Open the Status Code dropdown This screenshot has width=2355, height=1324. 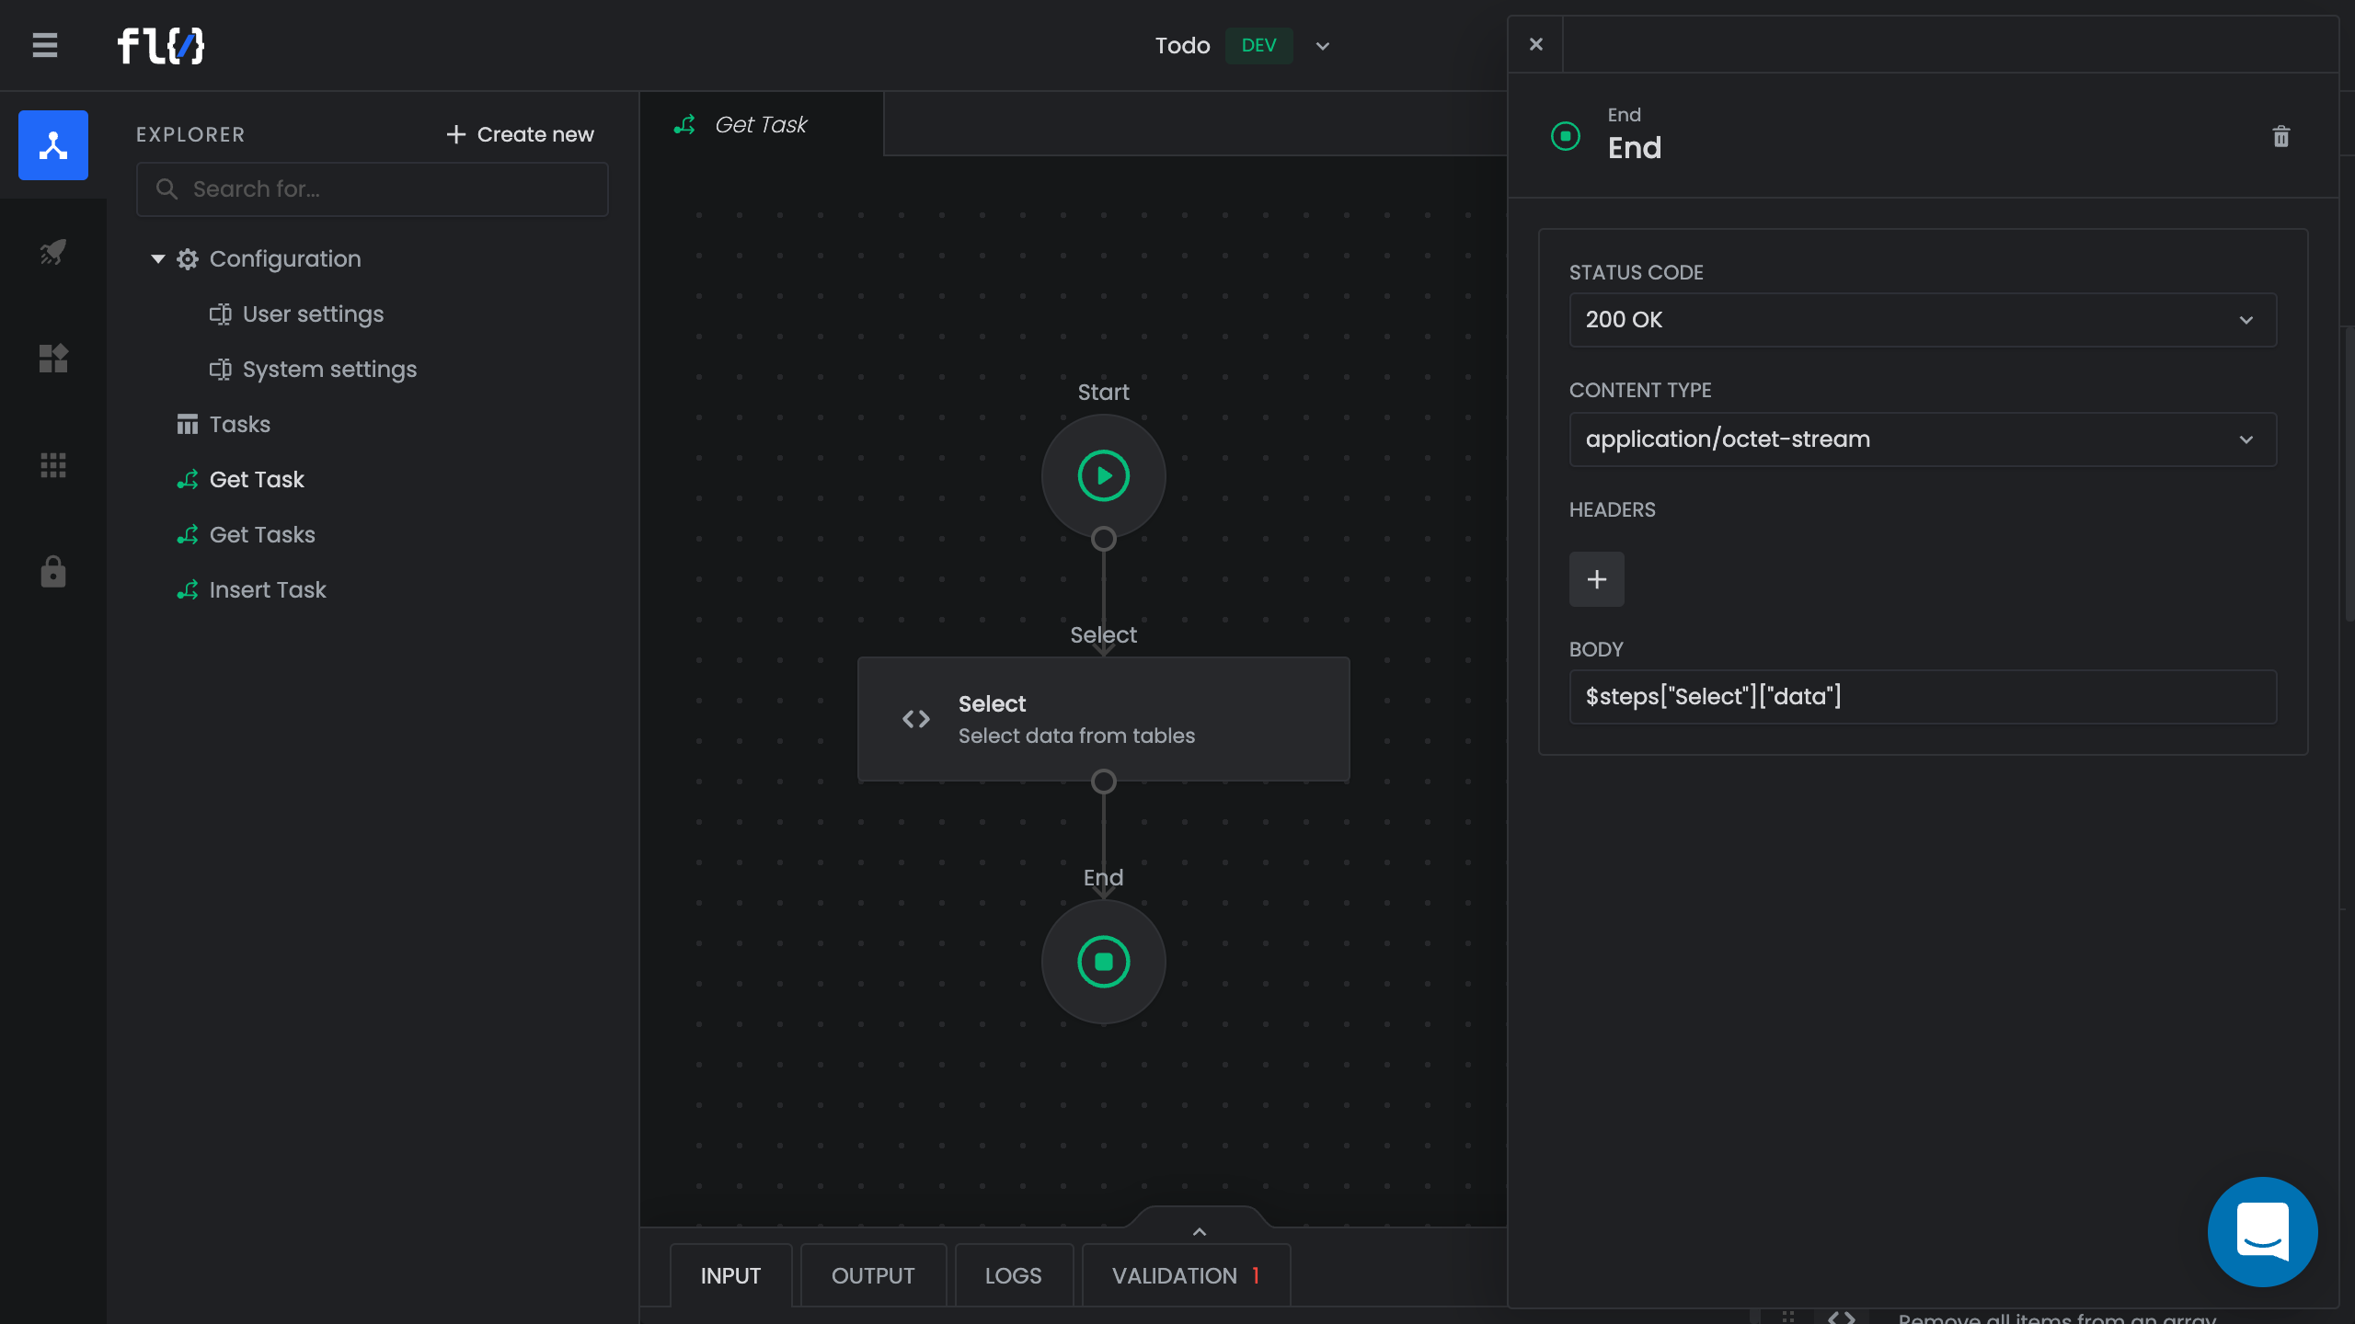tap(1923, 320)
